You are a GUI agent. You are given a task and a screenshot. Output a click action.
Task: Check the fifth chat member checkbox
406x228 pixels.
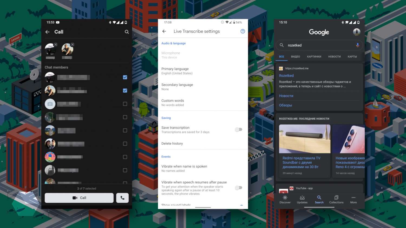pyautogui.click(x=125, y=130)
